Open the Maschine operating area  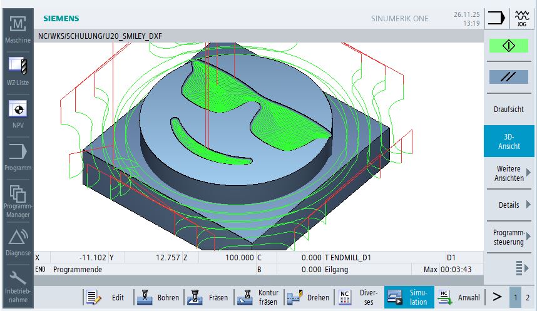click(x=18, y=29)
